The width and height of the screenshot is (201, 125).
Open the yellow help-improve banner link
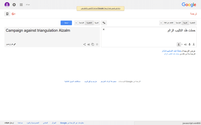[100, 8]
